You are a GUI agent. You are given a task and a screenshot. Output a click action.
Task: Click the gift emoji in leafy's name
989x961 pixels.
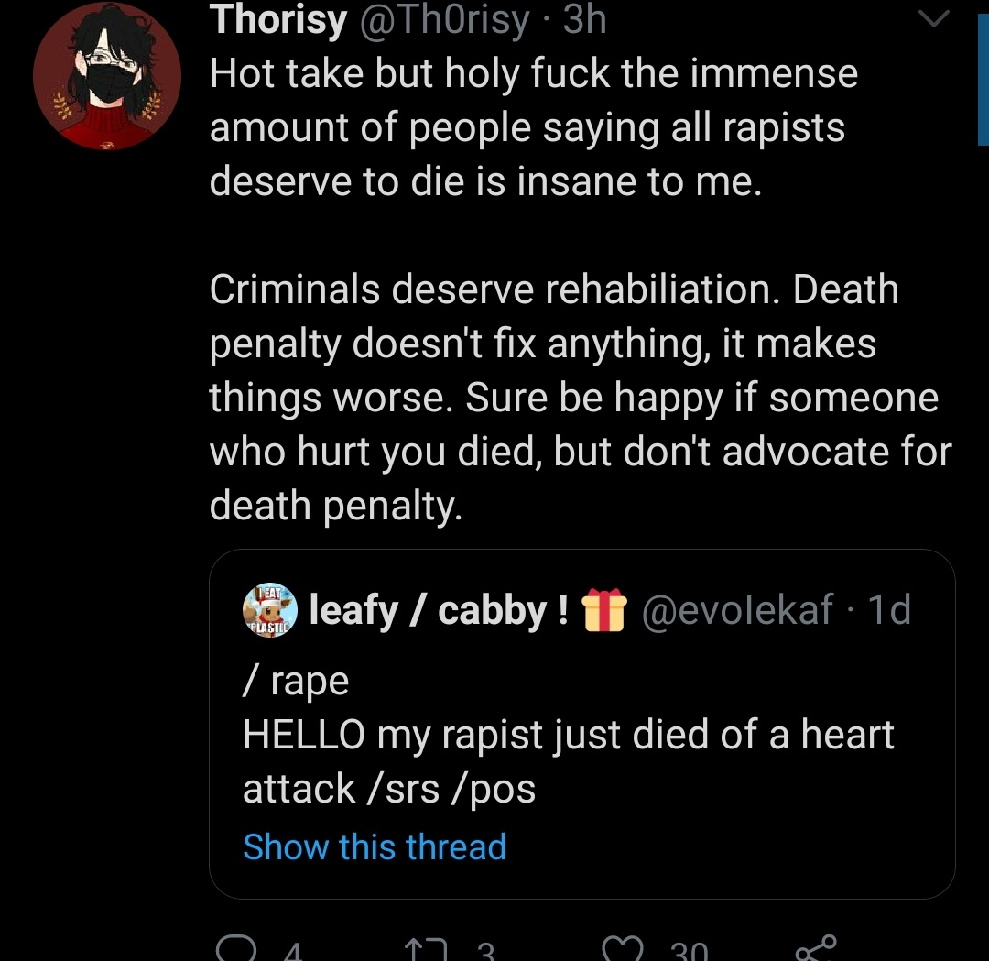(604, 609)
